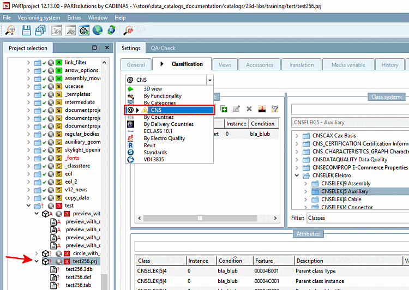Image resolution: width=409 pixels, height=290 pixels.
Task: Click the edit pencil icon in classification toolbar
Action: (x=236, y=109)
